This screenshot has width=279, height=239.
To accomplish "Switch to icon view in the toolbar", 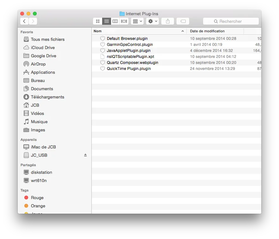I will point(97,21).
